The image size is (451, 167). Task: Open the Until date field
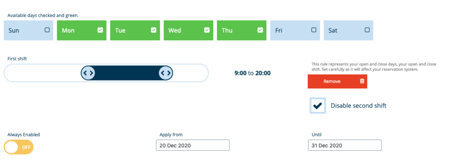coord(345,145)
